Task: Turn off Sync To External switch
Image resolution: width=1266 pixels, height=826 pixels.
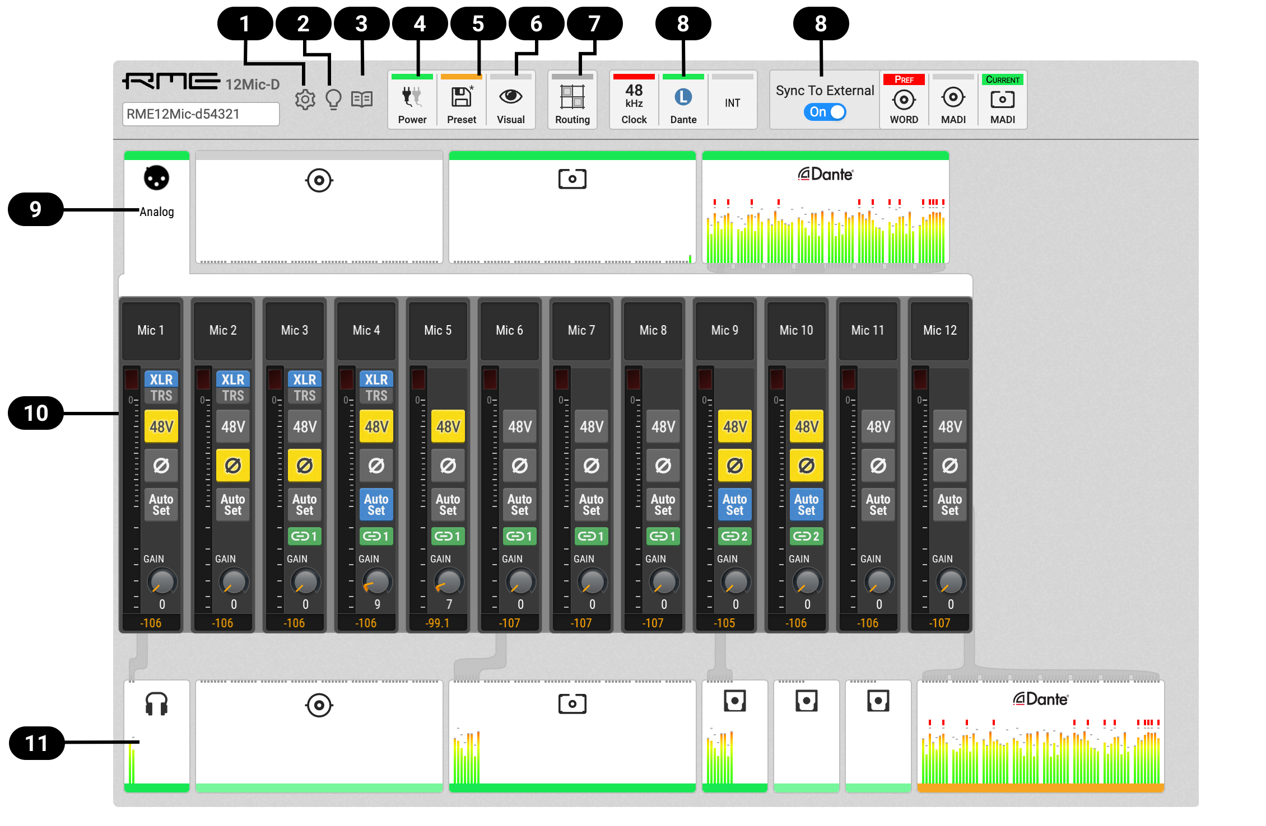Action: (825, 112)
